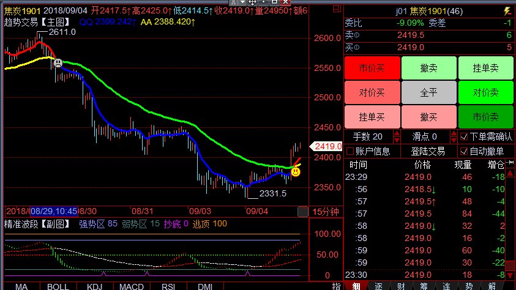Switch to the RSI indicator tab

pyautogui.click(x=168, y=286)
